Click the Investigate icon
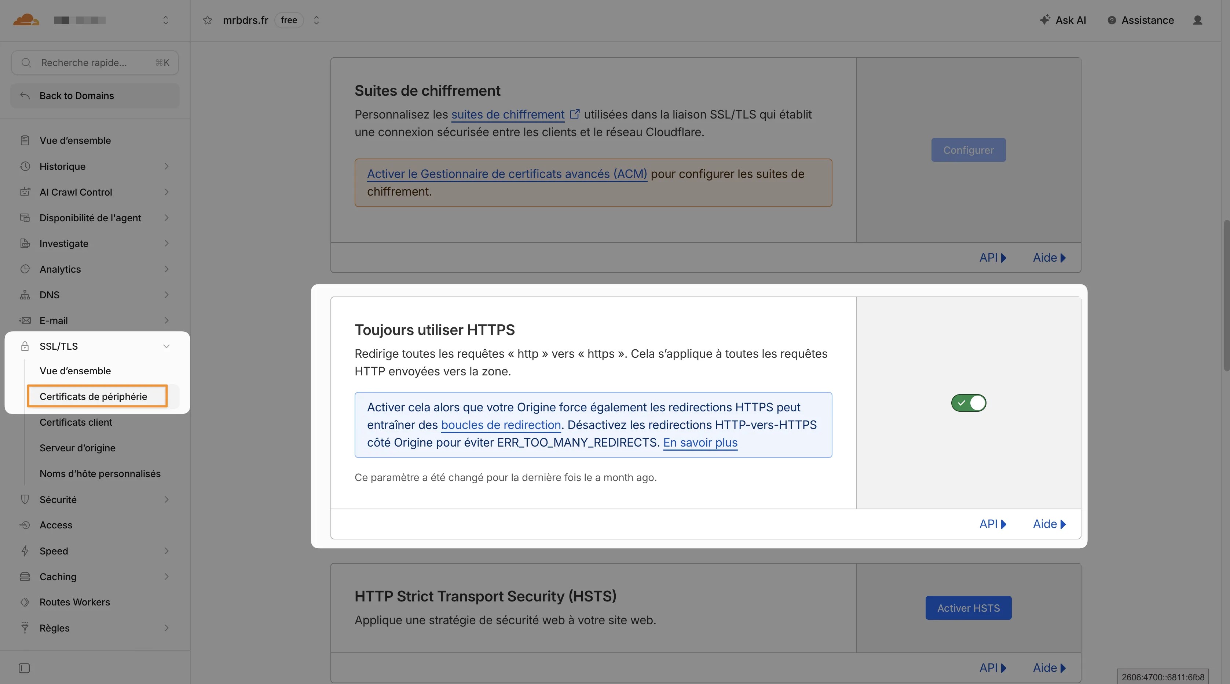 [x=25, y=244]
